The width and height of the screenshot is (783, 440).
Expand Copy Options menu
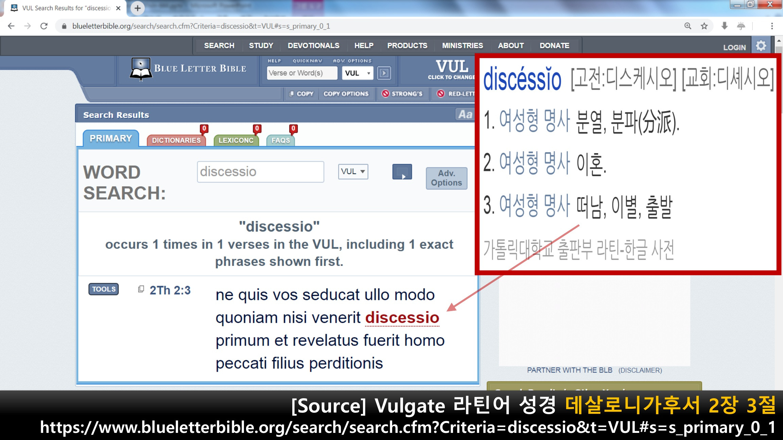pyautogui.click(x=346, y=94)
